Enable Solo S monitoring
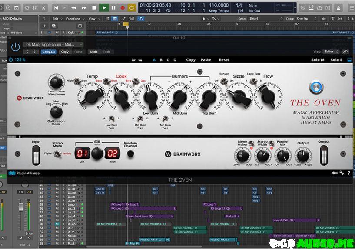 pyautogui.click(x=336, y=60)
